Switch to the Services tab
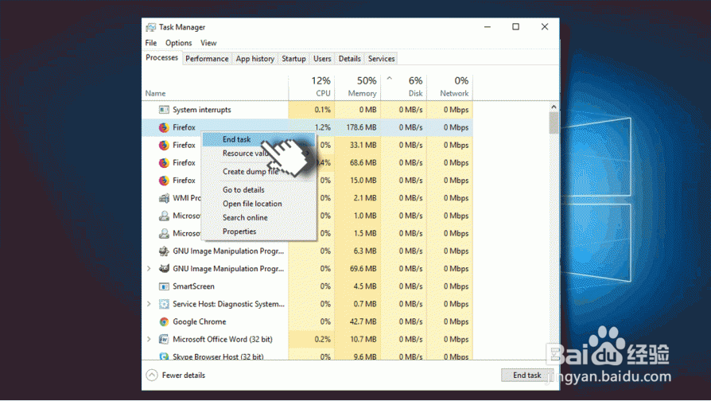 click(381, 59)
